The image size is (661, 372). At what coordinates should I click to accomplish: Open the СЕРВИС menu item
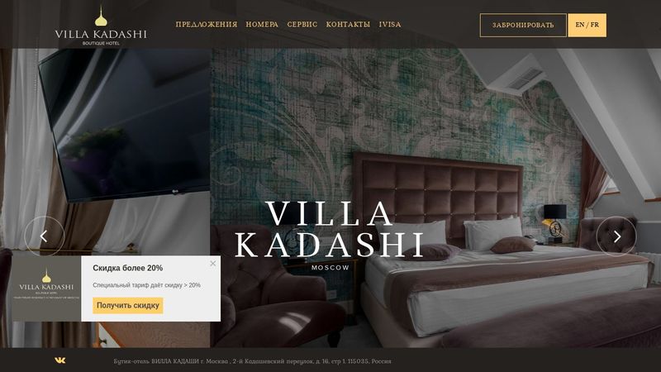[x=302, y=25]
